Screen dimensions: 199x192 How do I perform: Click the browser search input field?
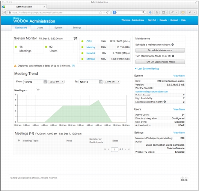(x=130, y=12)
